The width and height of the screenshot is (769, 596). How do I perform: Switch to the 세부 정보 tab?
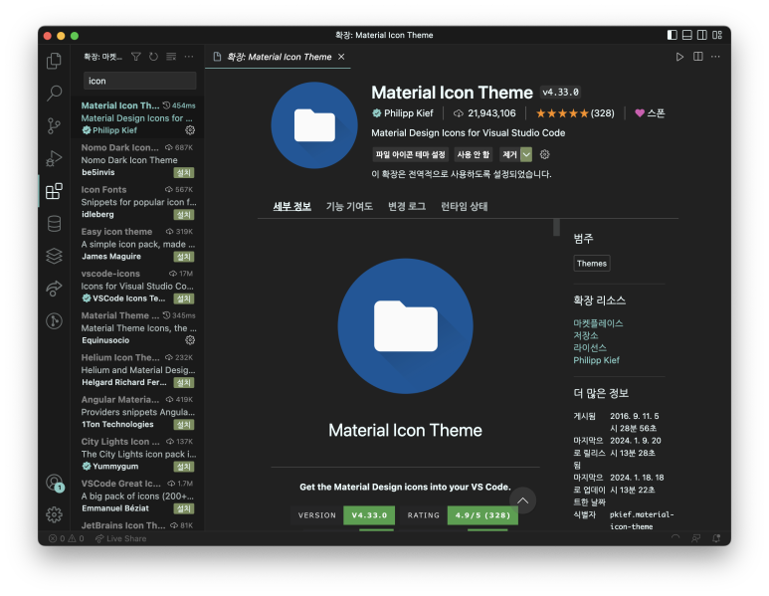(291, 207)
